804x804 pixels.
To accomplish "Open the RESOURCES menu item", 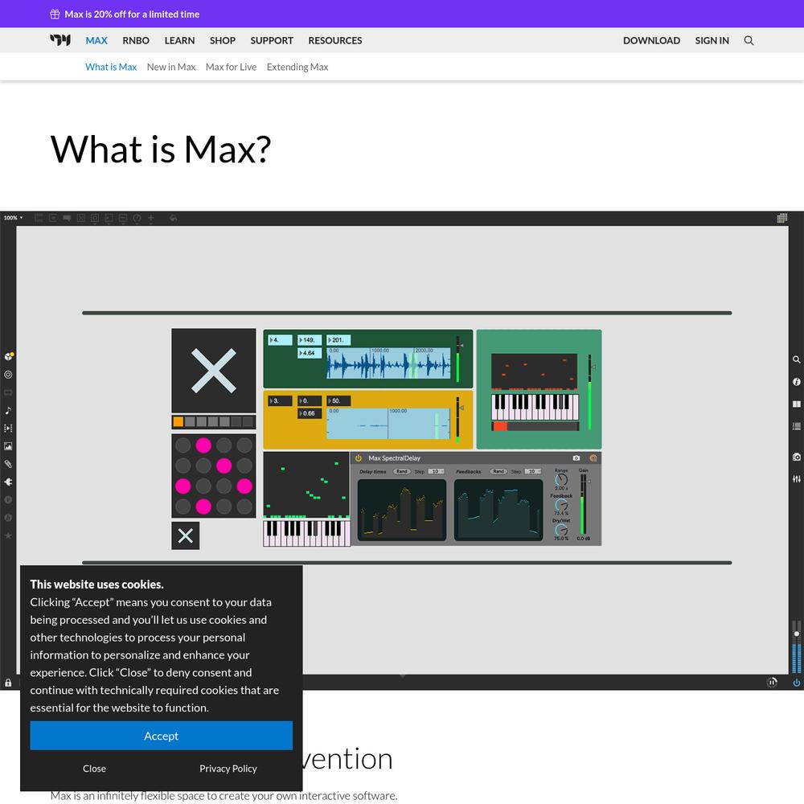I will (334, 40).
